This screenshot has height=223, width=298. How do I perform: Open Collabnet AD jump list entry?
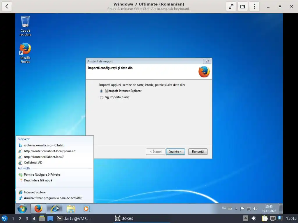click(55, 163)
